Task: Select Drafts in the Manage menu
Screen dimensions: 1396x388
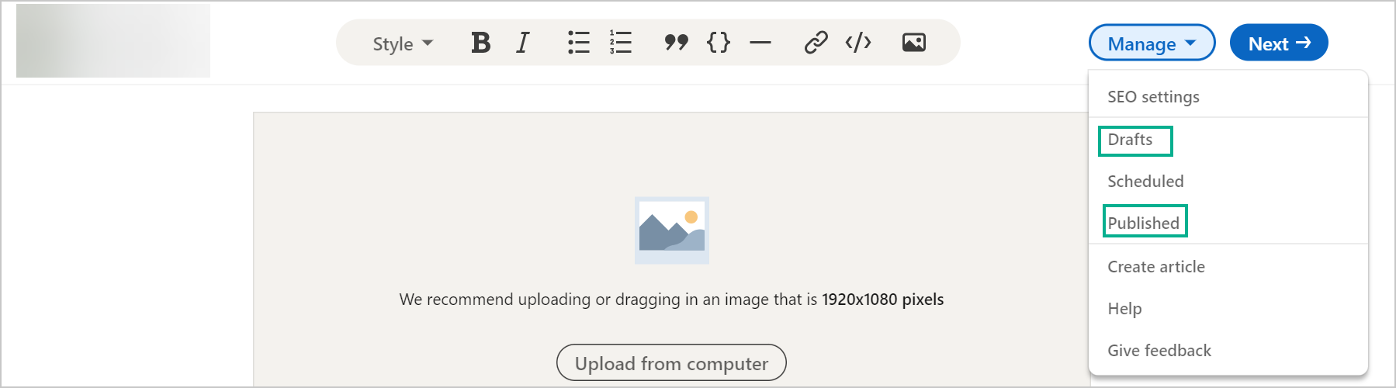Action: point(1228,140)
